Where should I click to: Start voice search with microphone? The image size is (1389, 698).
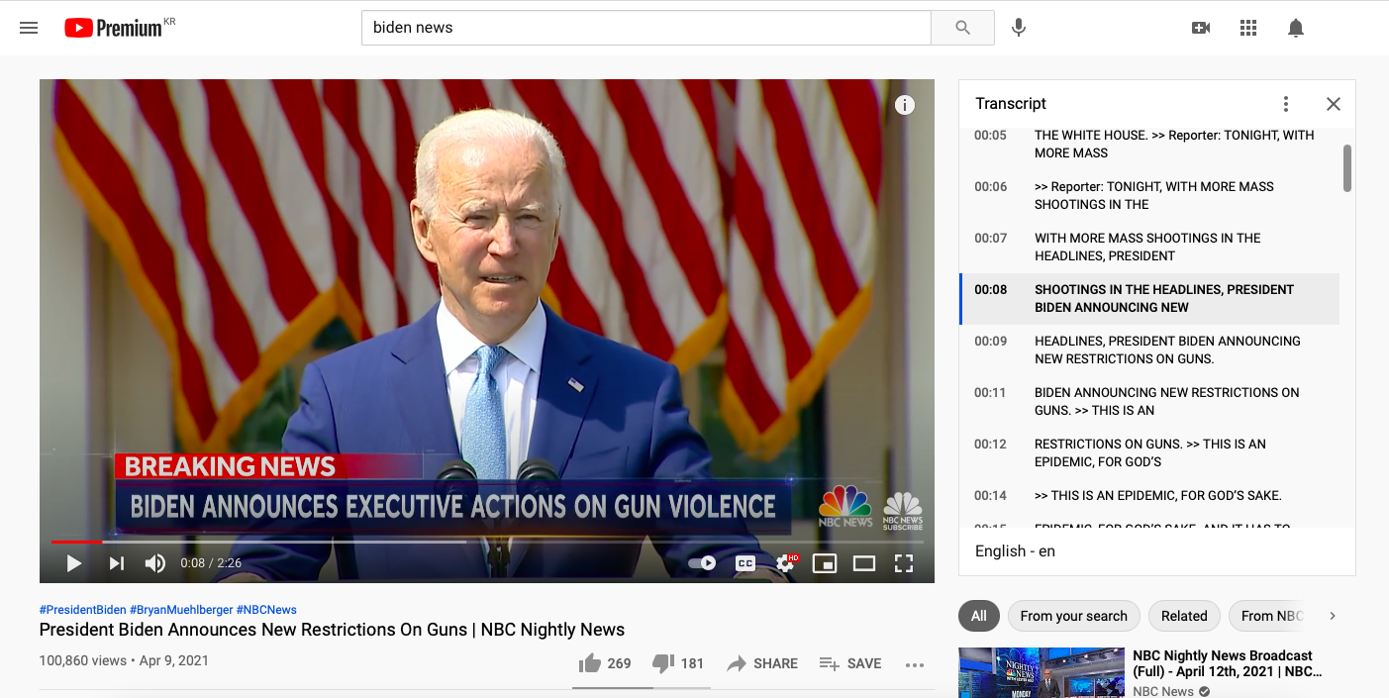(x=1018, y=28)
